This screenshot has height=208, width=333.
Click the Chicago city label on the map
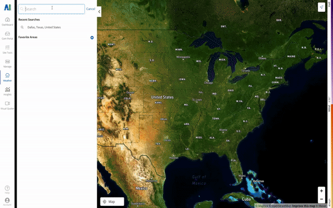209,83
